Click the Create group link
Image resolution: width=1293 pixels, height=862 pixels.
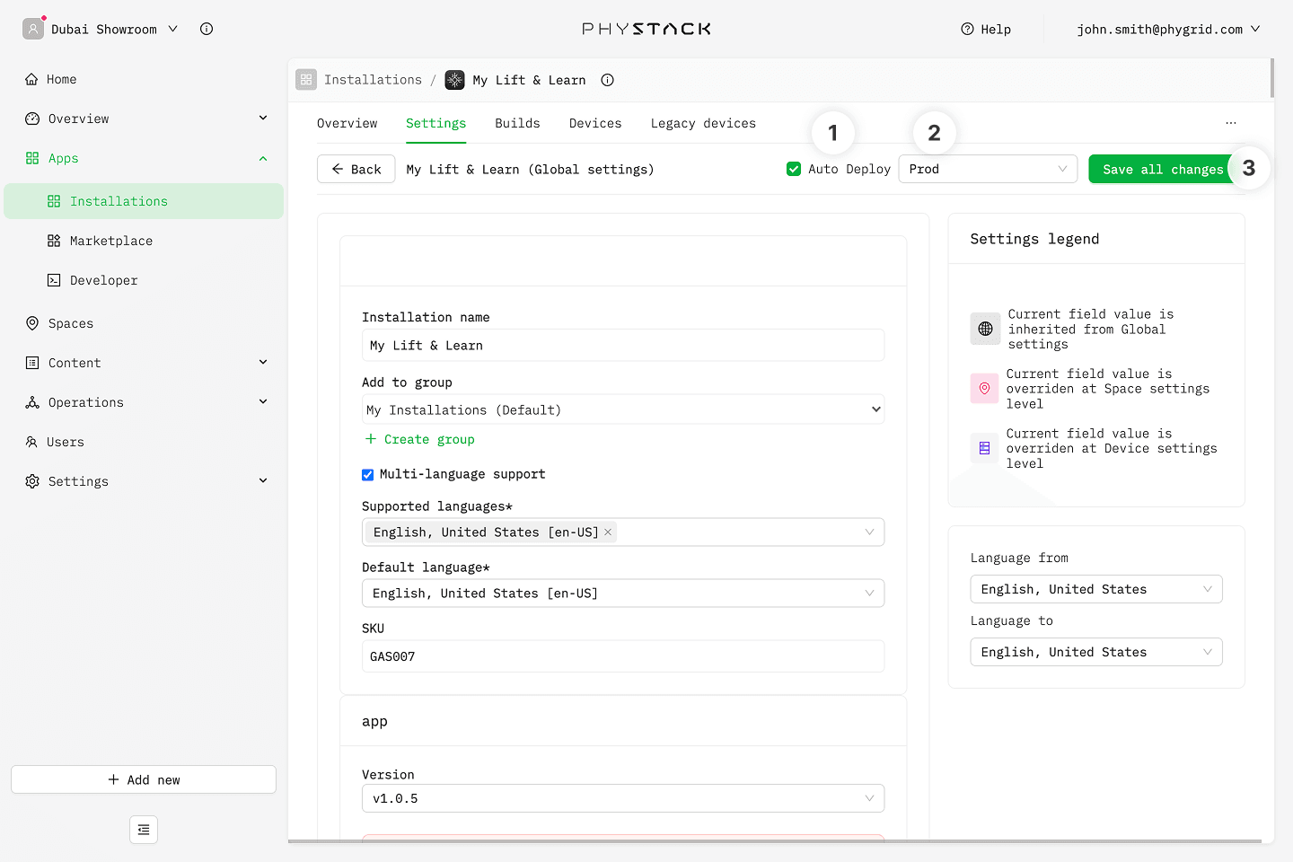419,439
